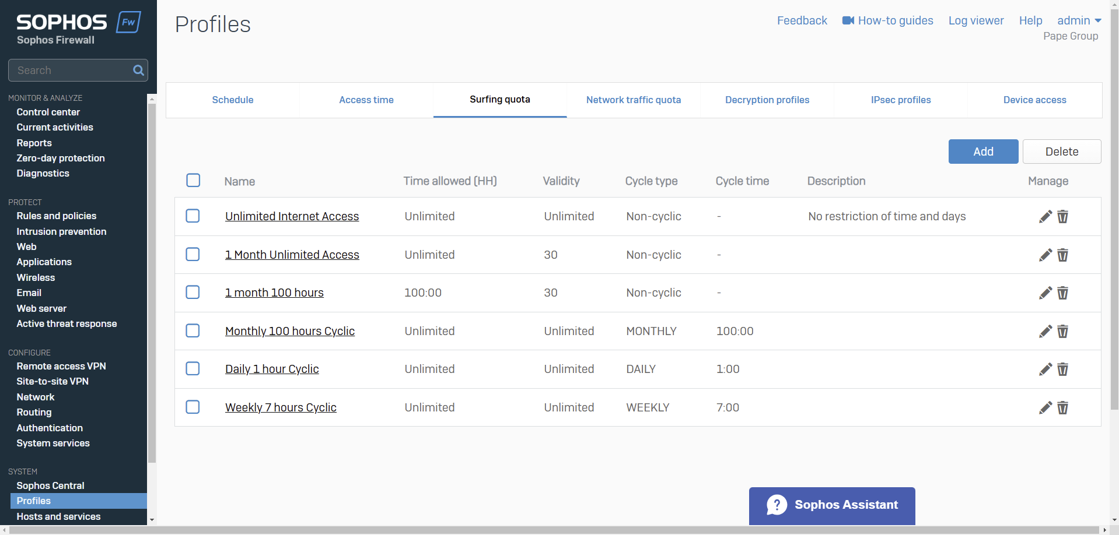Select all surfing quota rows checkbox
This screenshot has width=1119, height=535.
coord(193,180)
